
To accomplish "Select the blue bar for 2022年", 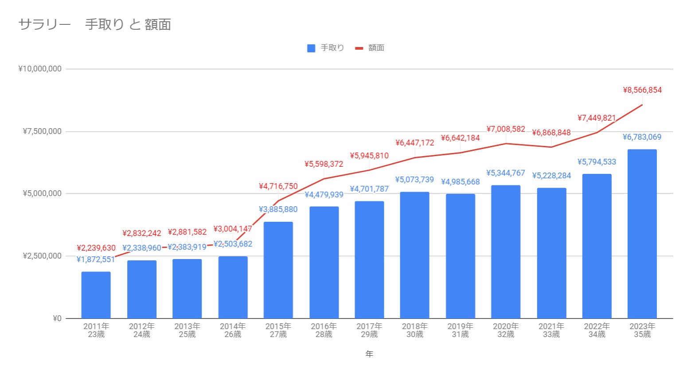I will 597,246.
